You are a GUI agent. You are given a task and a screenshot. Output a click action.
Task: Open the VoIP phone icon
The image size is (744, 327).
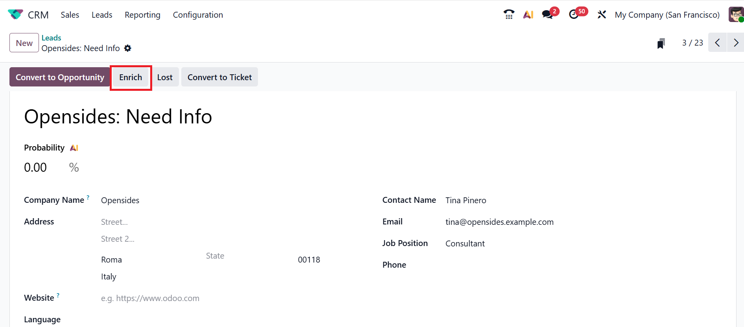pyautogui.click(x=509, y=15)
